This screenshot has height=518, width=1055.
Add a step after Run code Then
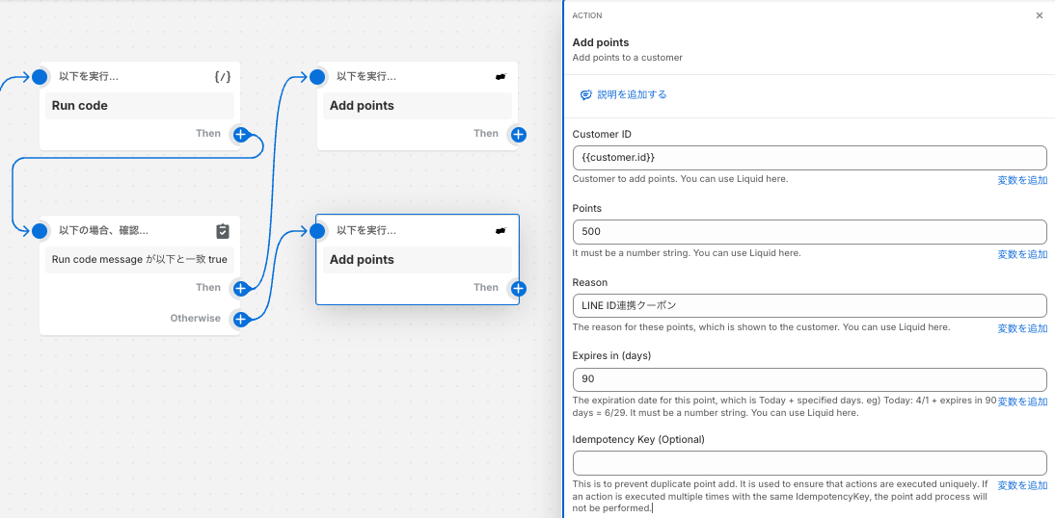[240, 135]
